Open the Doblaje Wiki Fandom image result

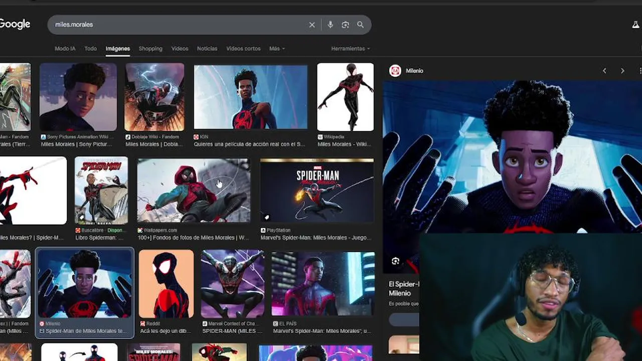tap(154, 97)
